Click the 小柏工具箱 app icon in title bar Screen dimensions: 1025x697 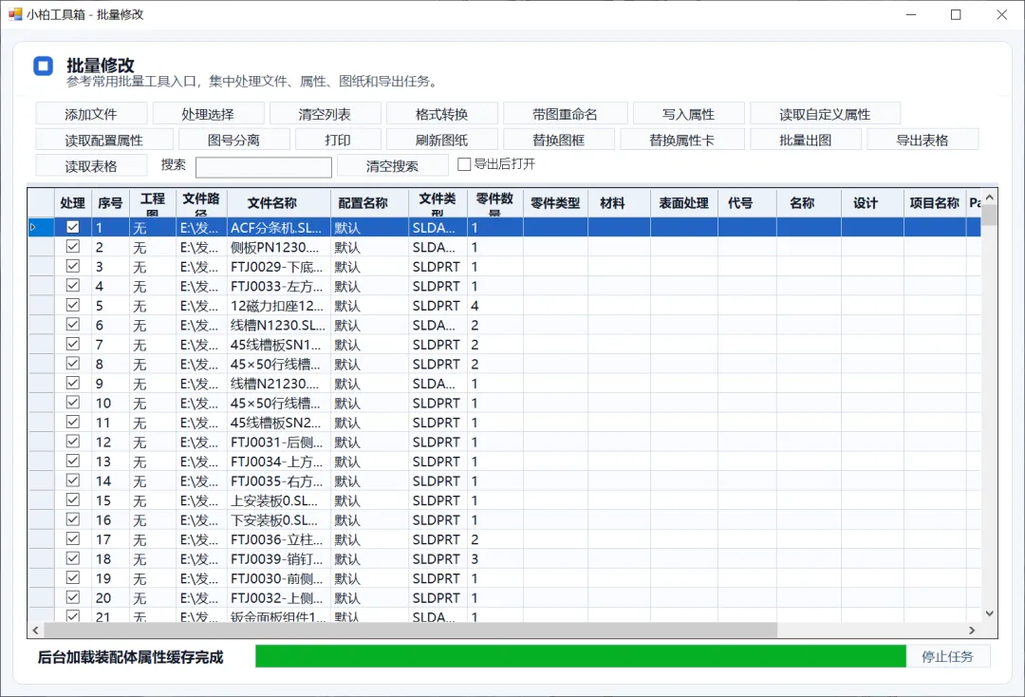(15, 14)
